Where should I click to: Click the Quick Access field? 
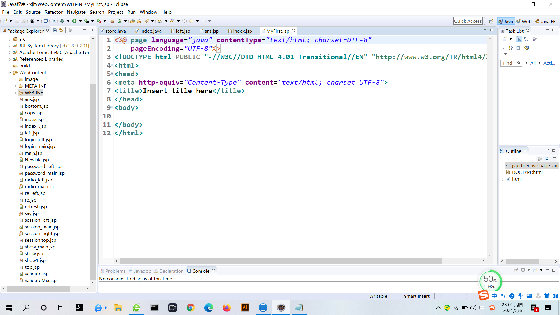[x=468, y=21]
